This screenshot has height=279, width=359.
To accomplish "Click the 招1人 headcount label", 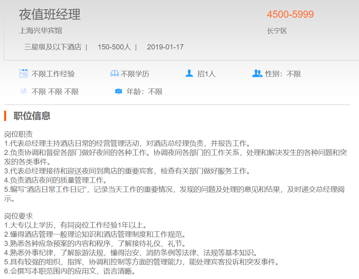I will (x=206, y=74).
